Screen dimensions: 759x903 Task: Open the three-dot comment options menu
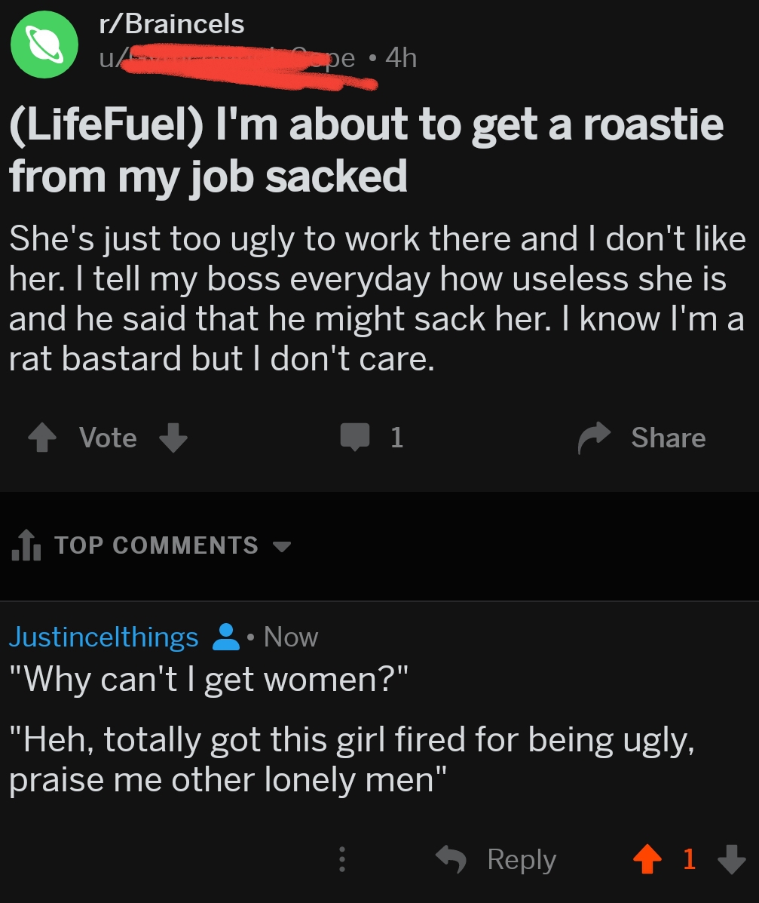tap(341, 859)
